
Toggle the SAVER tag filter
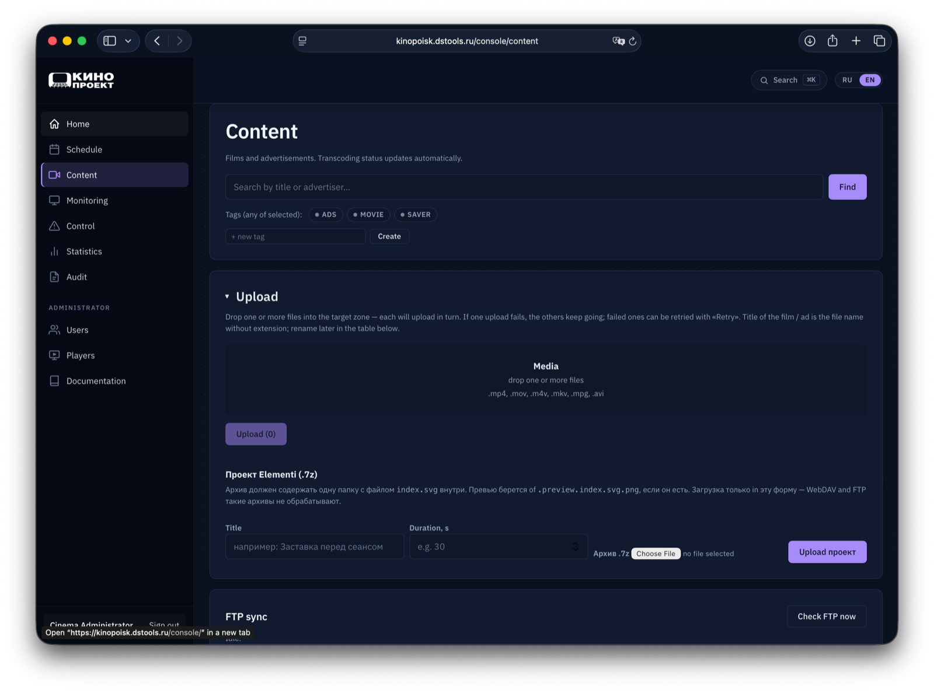click(x=416, y=215)
